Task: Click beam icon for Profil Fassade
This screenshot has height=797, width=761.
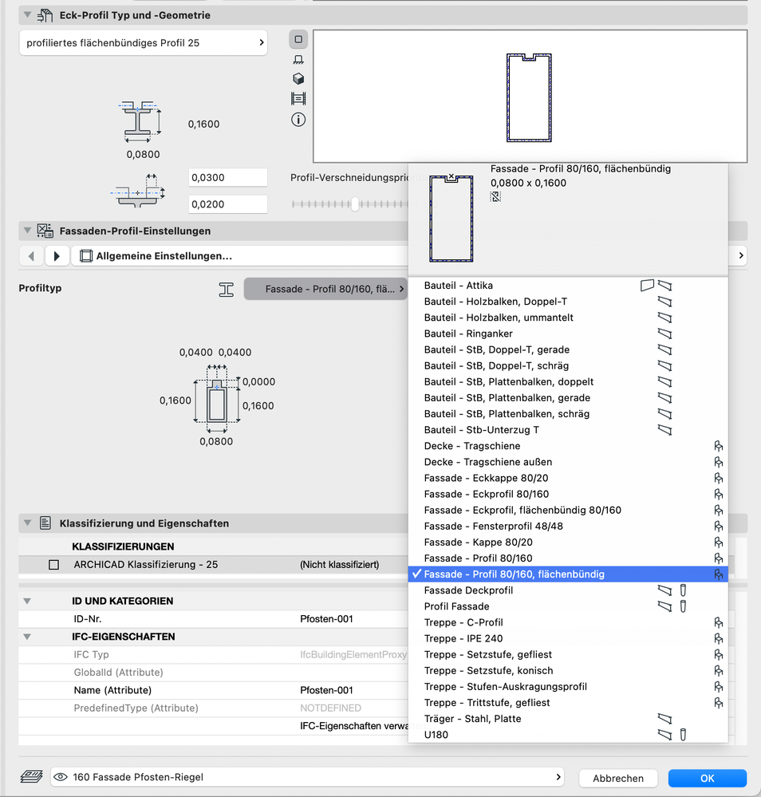Action: 665,606
